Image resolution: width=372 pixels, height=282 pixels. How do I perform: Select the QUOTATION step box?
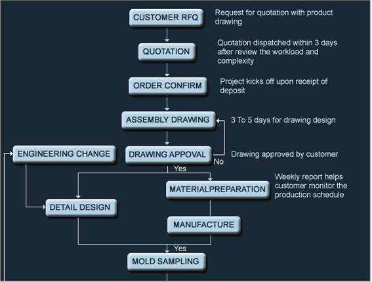(x=167, y=52)
